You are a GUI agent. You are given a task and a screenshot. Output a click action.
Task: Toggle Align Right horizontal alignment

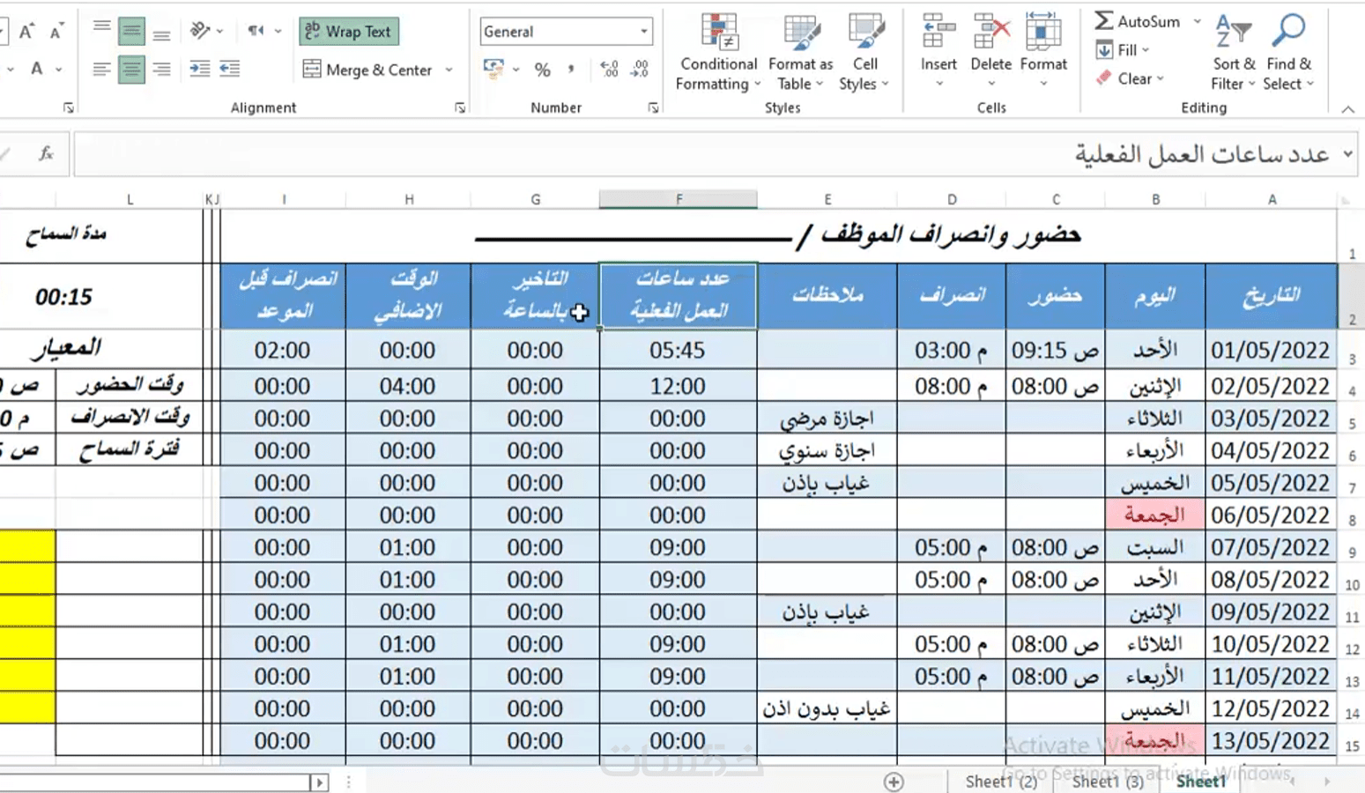click(x=161, y=69)
